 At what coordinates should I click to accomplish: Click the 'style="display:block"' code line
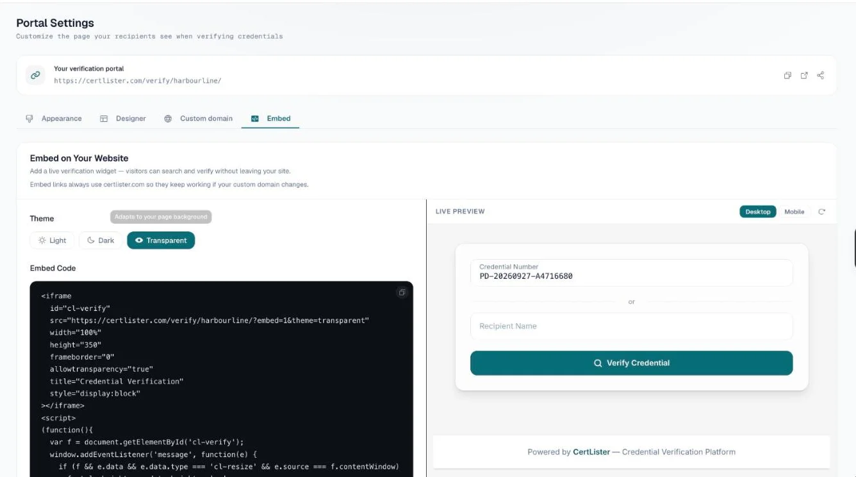tap(95, 393)
